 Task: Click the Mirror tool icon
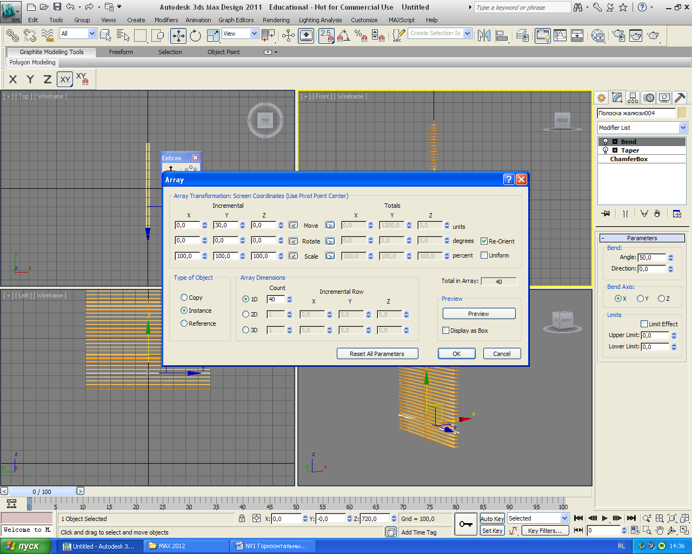click(x=484, y=36)
